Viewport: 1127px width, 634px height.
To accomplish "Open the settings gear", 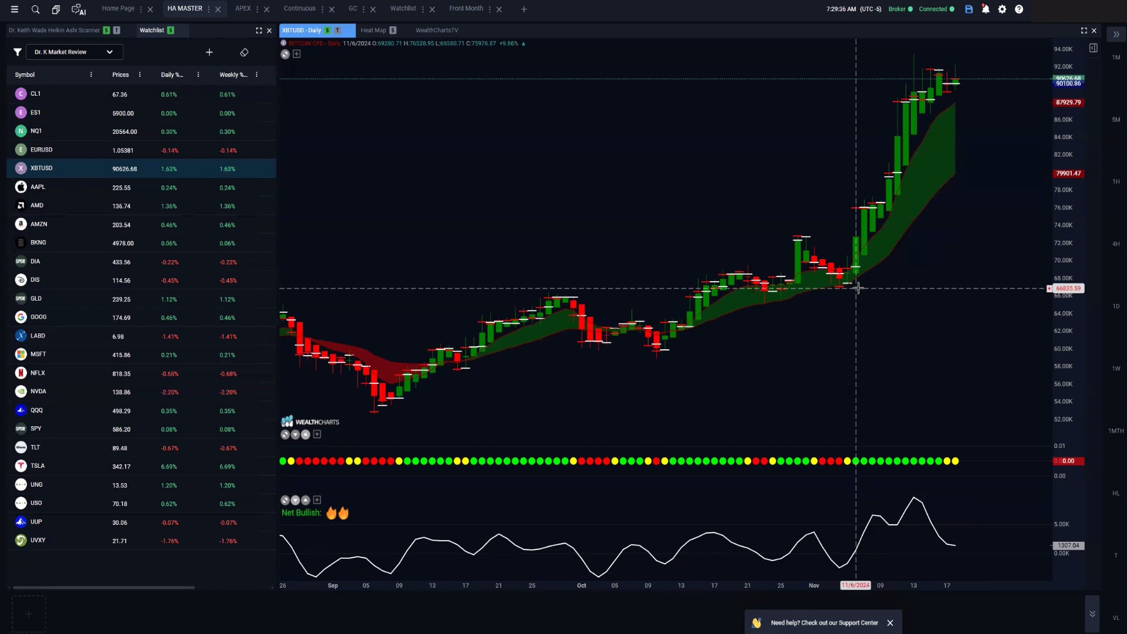I will (x=1002, y=9).
